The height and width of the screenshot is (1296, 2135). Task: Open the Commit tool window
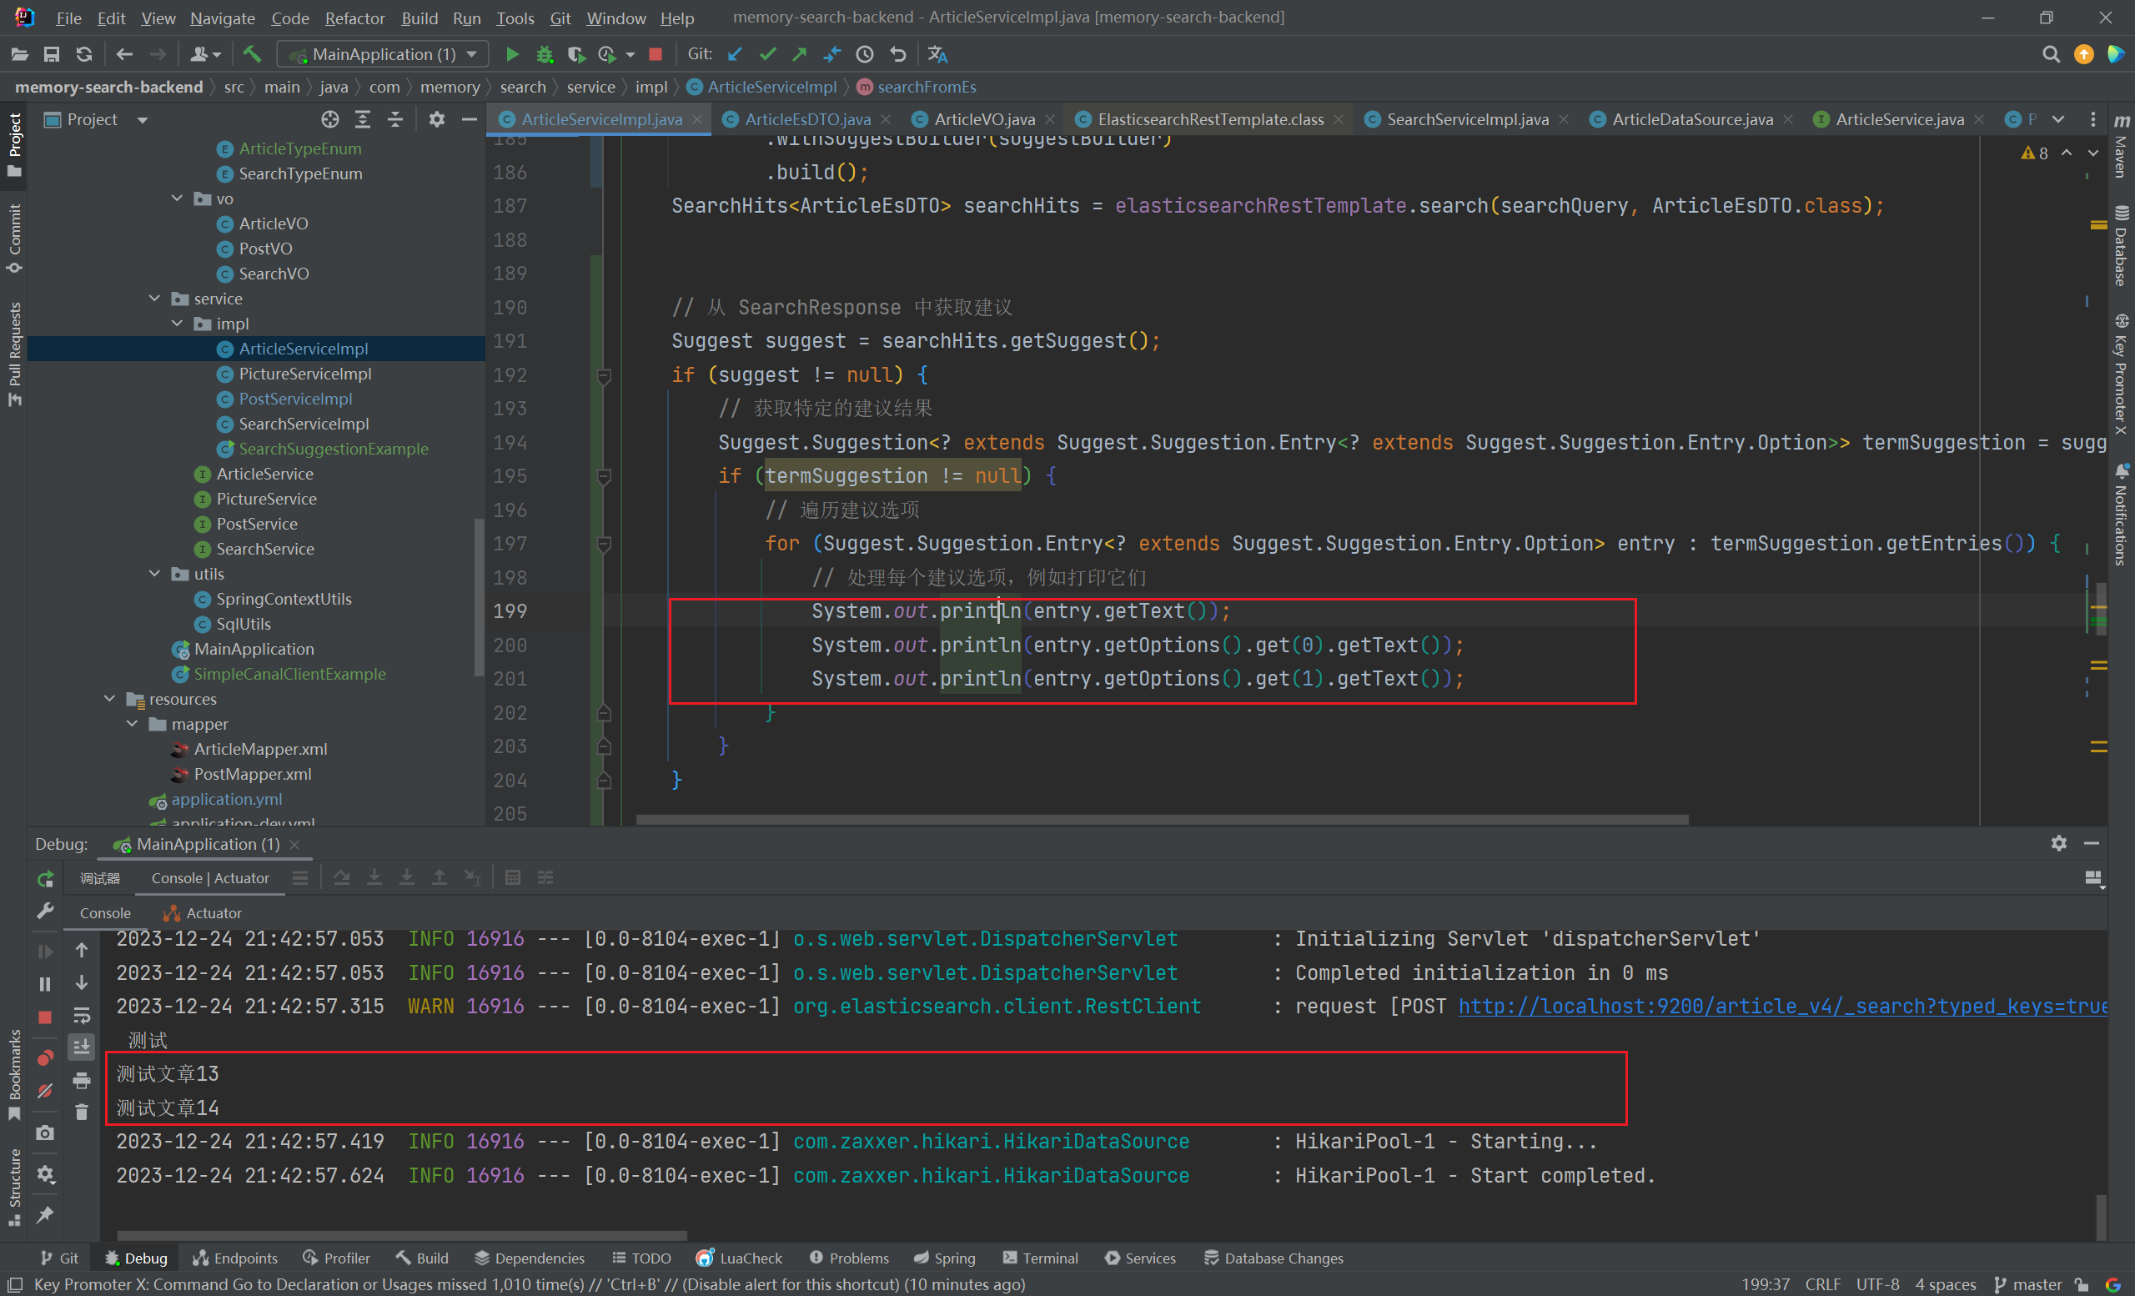pyautogui.click(x=14, y=239)
